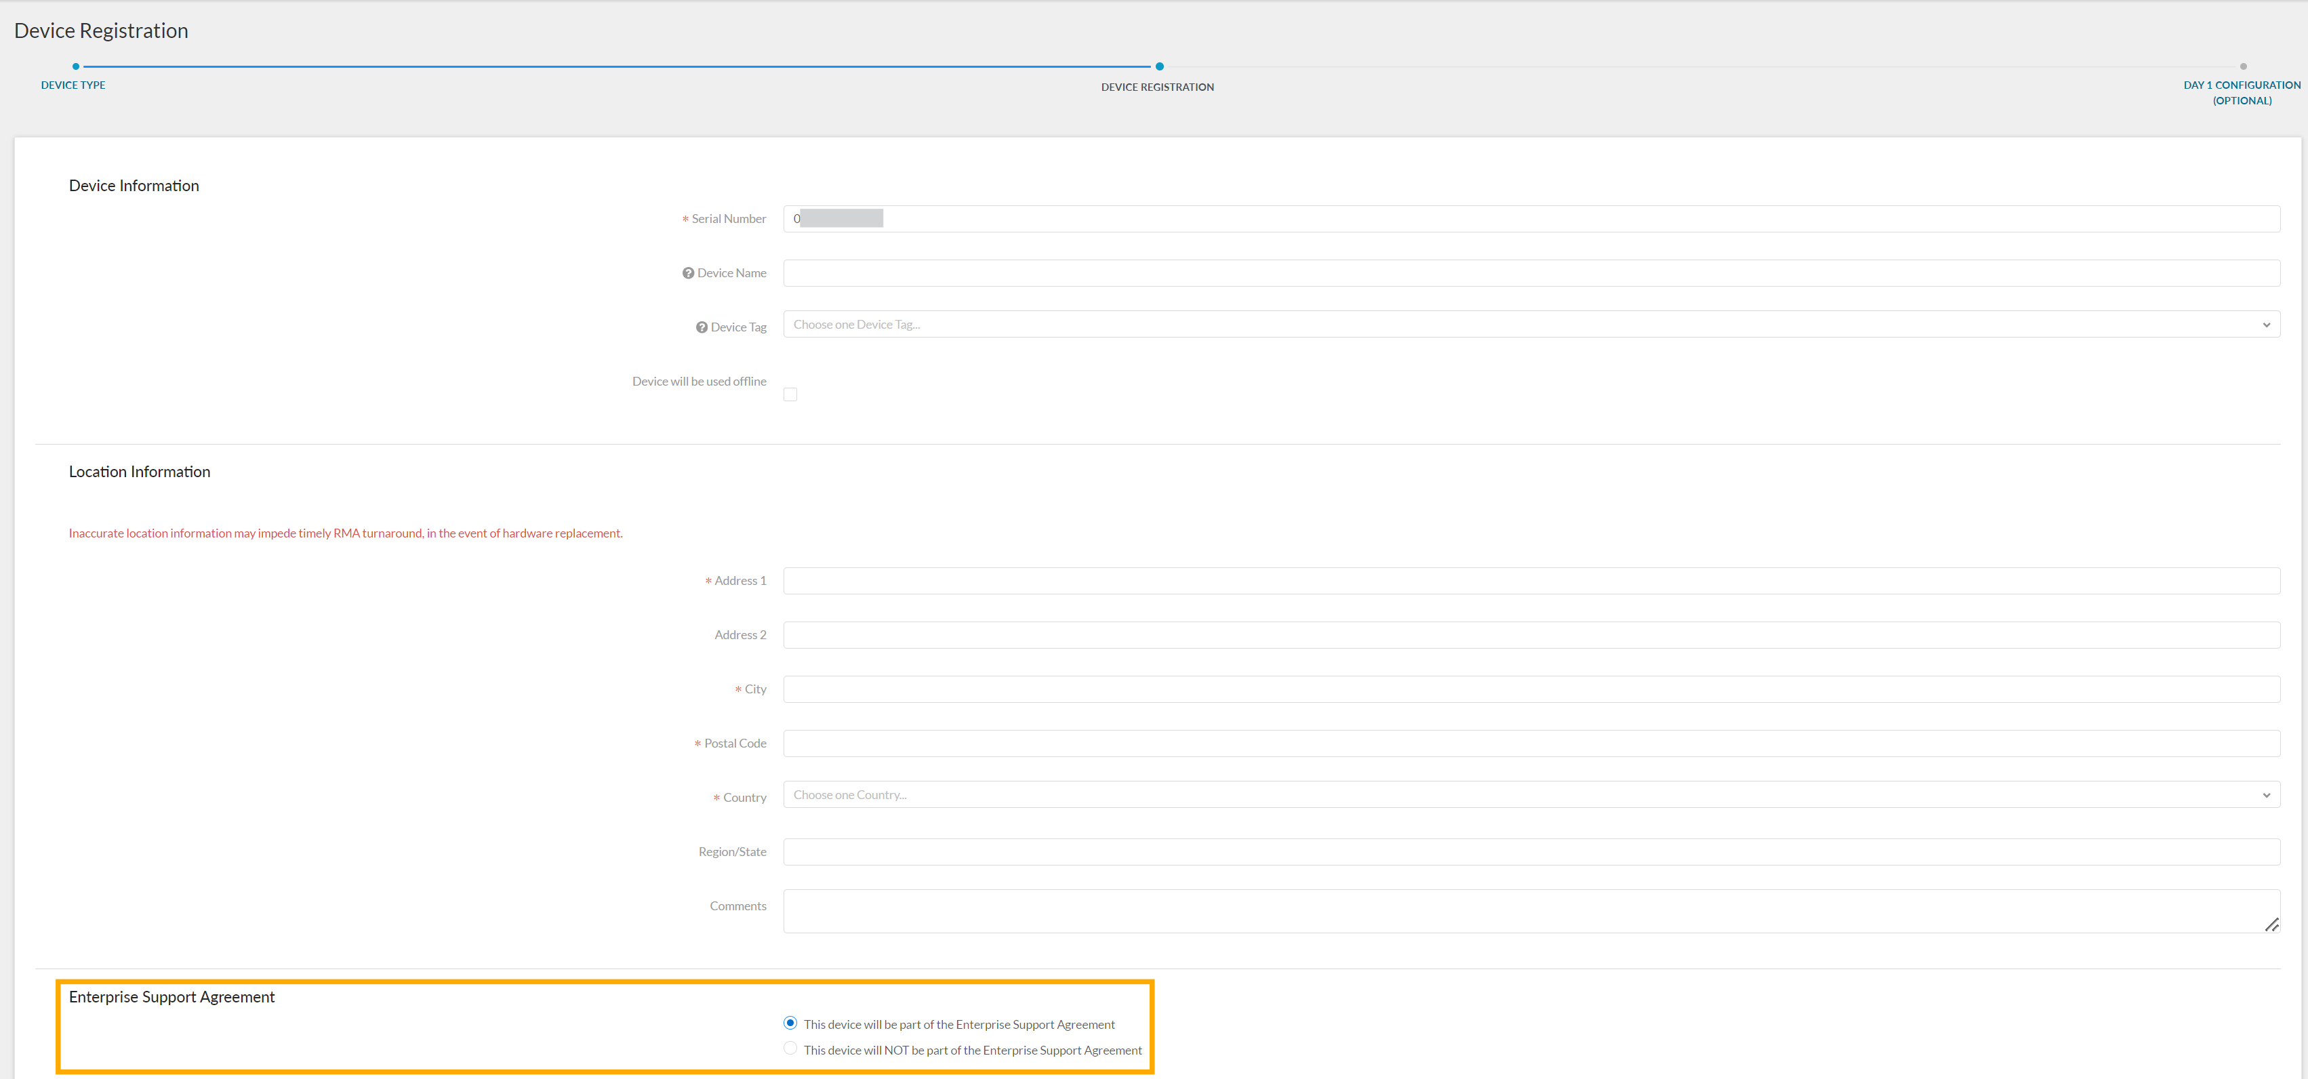
Task: Click the Comments box resize handle
Action: pos(2271,925)
